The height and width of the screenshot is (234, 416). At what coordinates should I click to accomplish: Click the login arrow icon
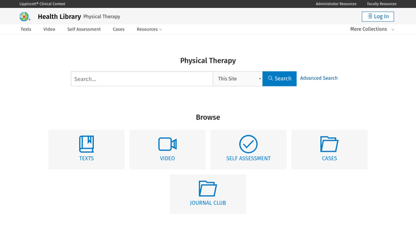point(370,16)
